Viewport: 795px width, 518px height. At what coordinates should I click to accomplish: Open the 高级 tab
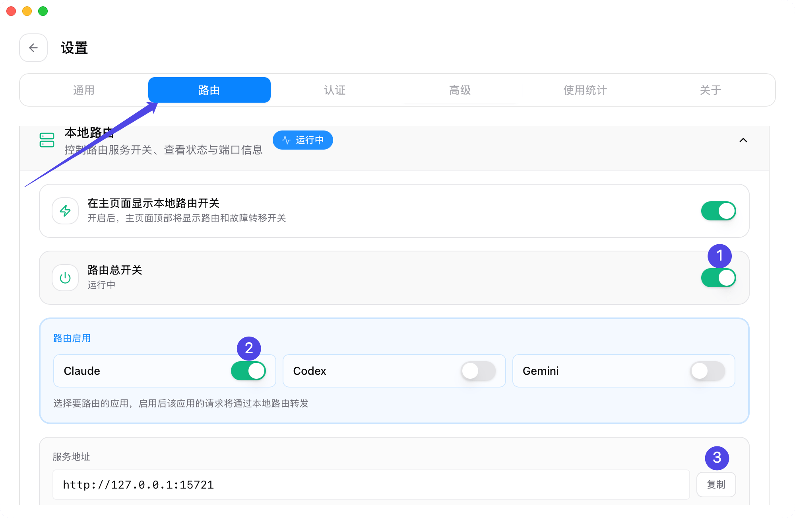460,90
